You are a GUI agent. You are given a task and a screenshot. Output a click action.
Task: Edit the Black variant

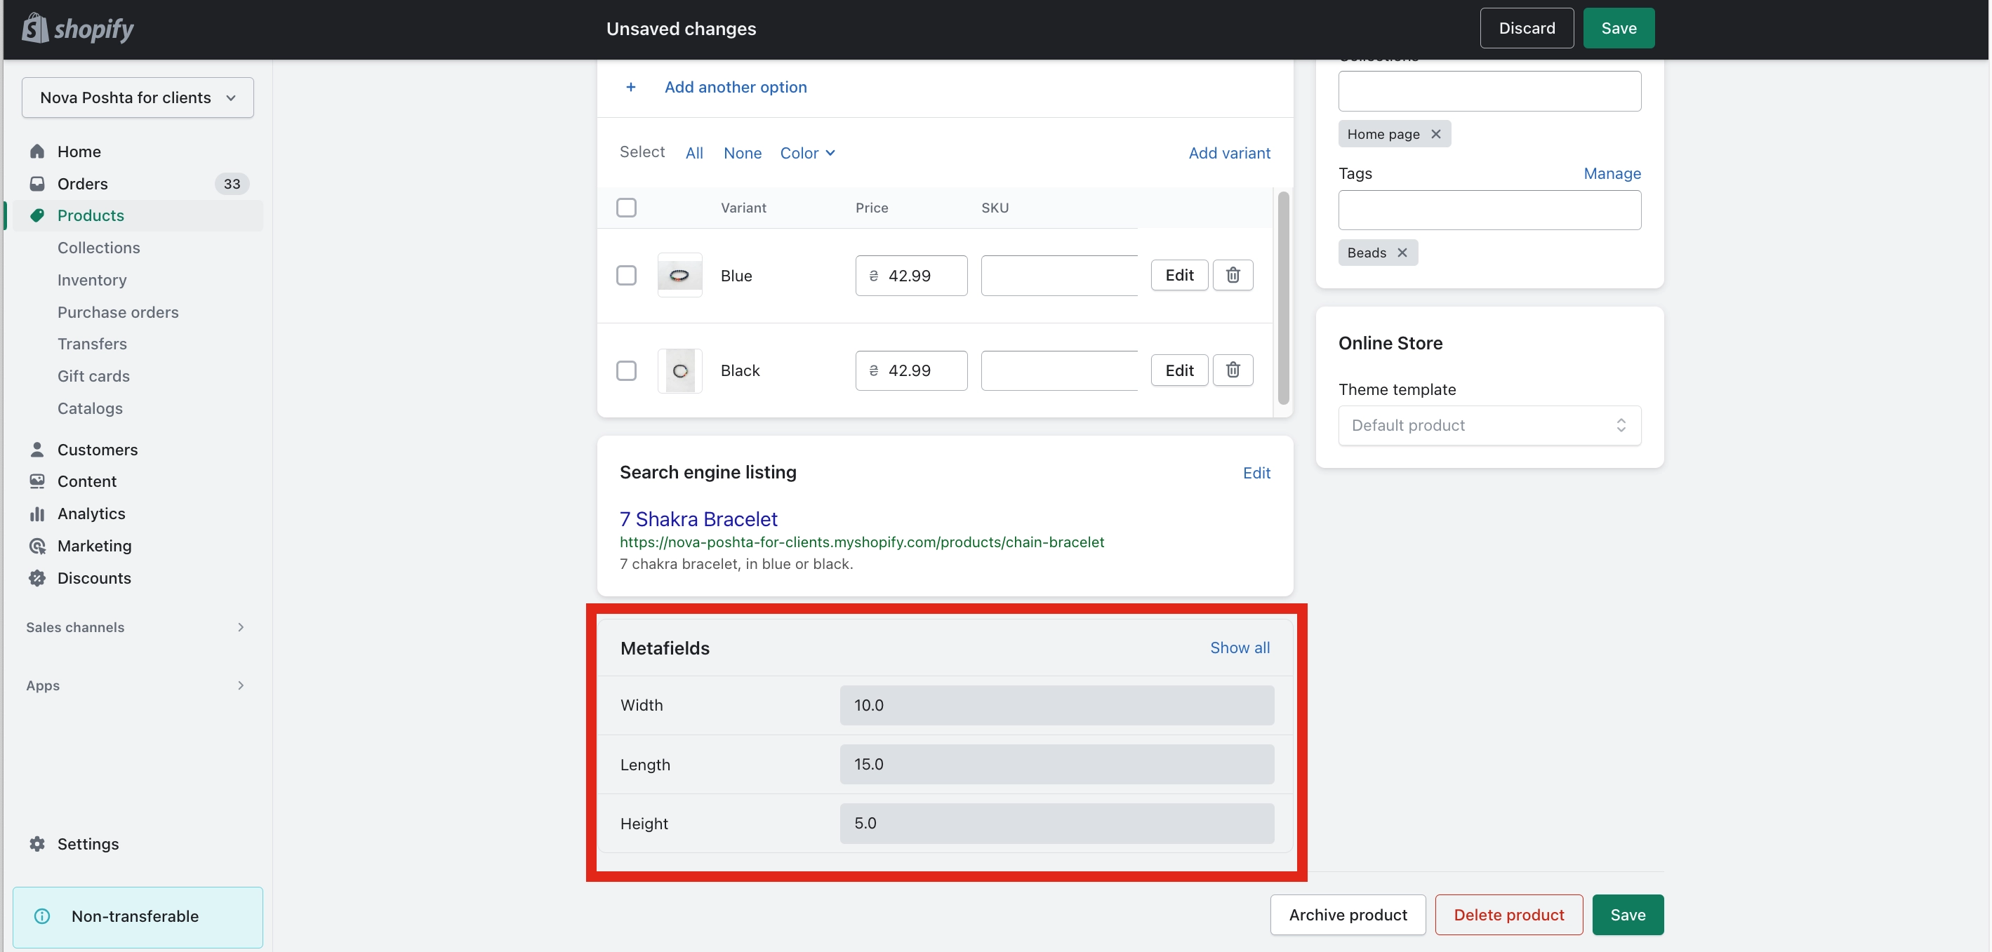pos(1179,370)
